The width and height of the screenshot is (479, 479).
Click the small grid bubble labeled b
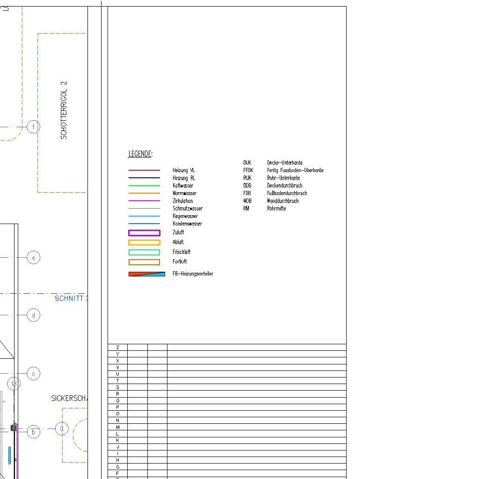33,432
